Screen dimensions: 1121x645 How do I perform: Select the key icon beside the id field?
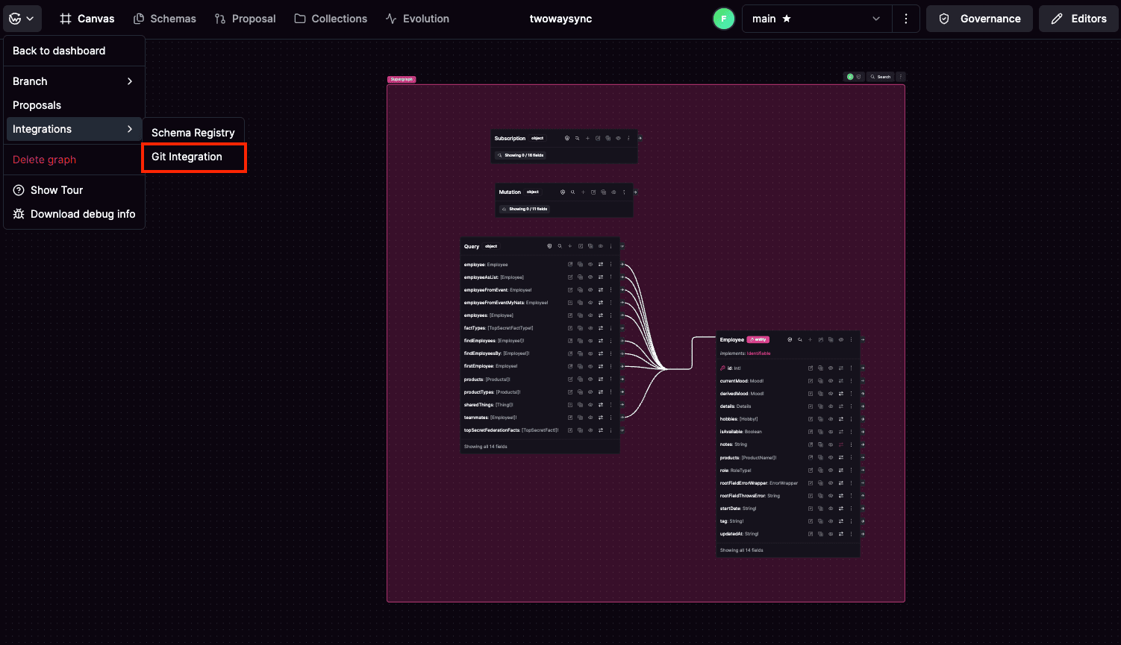point(723,368)
